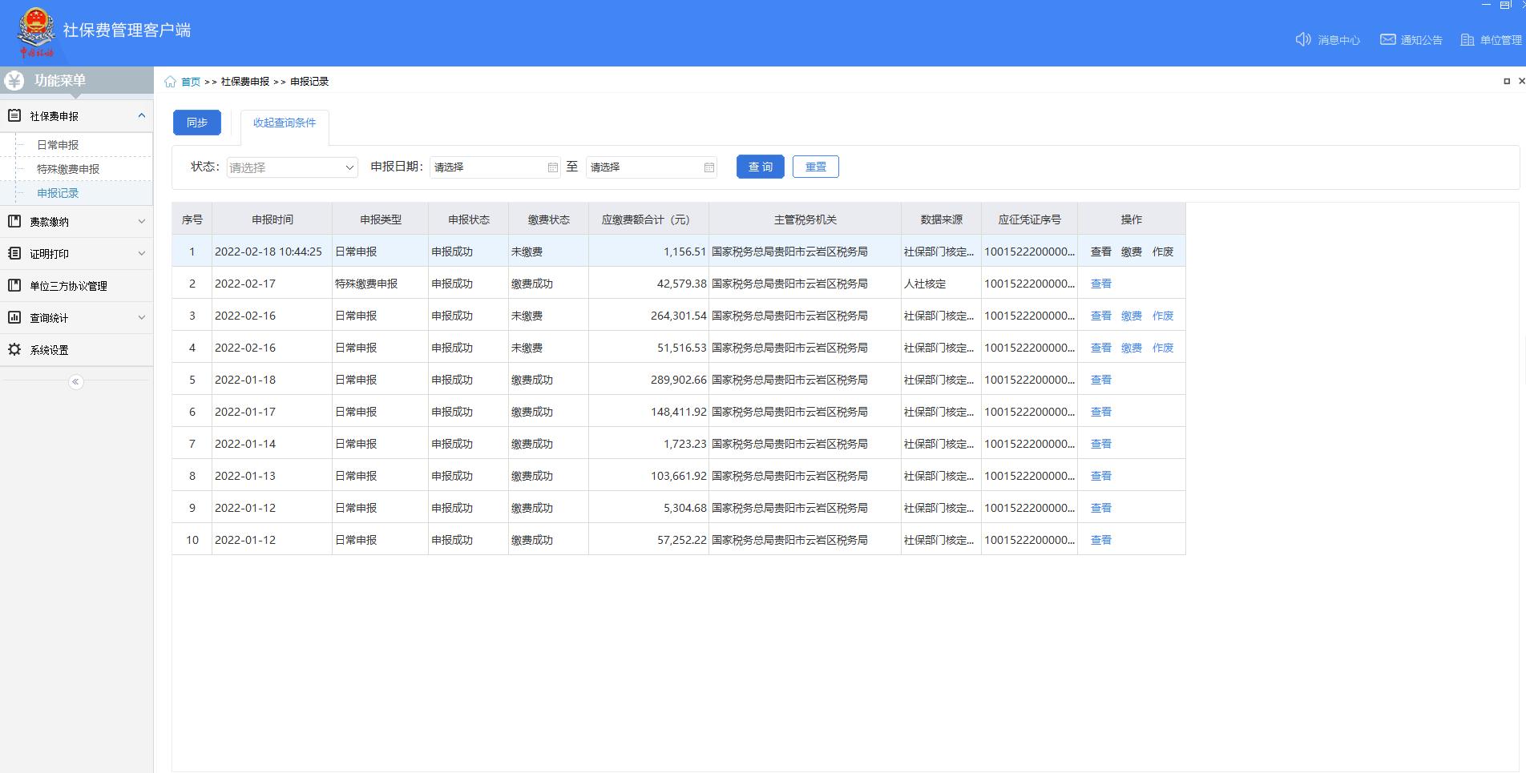Image resolution: width=1526 pixels, height=773 pixels.
Task: Click 查看 for 2022-01-13 row
Action: pyautogui.click(x=1101, y=476)
